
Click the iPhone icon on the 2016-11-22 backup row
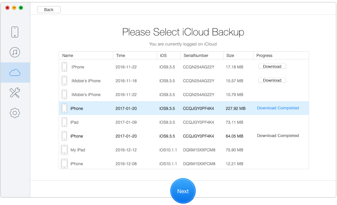point(64,67)
